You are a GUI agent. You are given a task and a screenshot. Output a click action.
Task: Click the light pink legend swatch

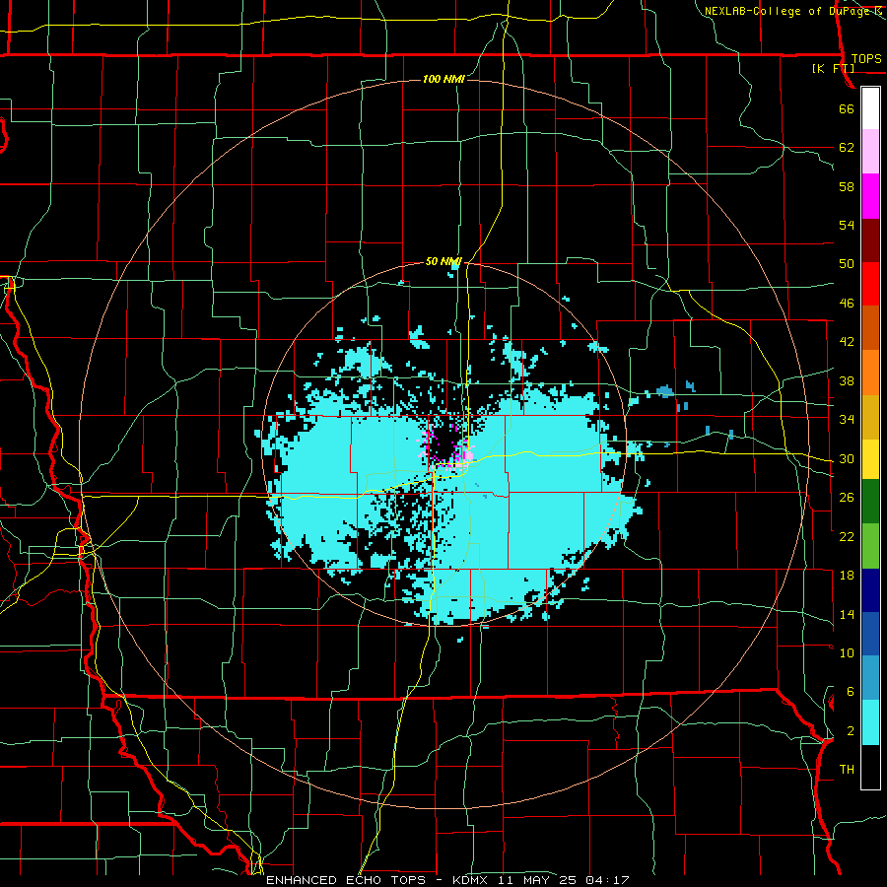click(x=870, y=152)
